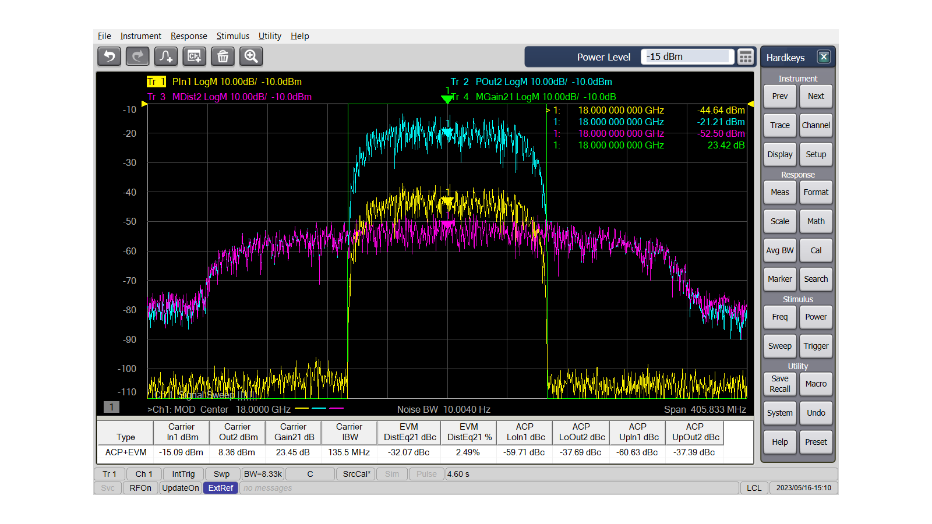This screenshot has width=932, height=524.
Task: Click the Undo arrow toolbar icon
Action: click(x=110, y=56)
